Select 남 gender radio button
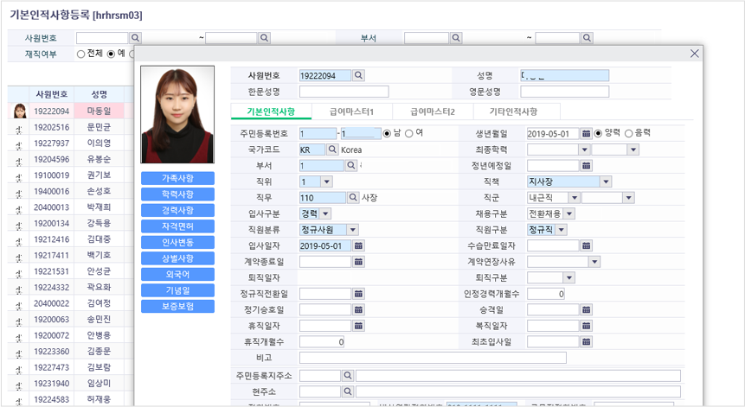The height and width of the screenshot is (407, 745). point(387,134)
